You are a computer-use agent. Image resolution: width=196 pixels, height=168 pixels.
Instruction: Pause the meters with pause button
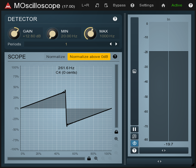(x=135, y=129)
